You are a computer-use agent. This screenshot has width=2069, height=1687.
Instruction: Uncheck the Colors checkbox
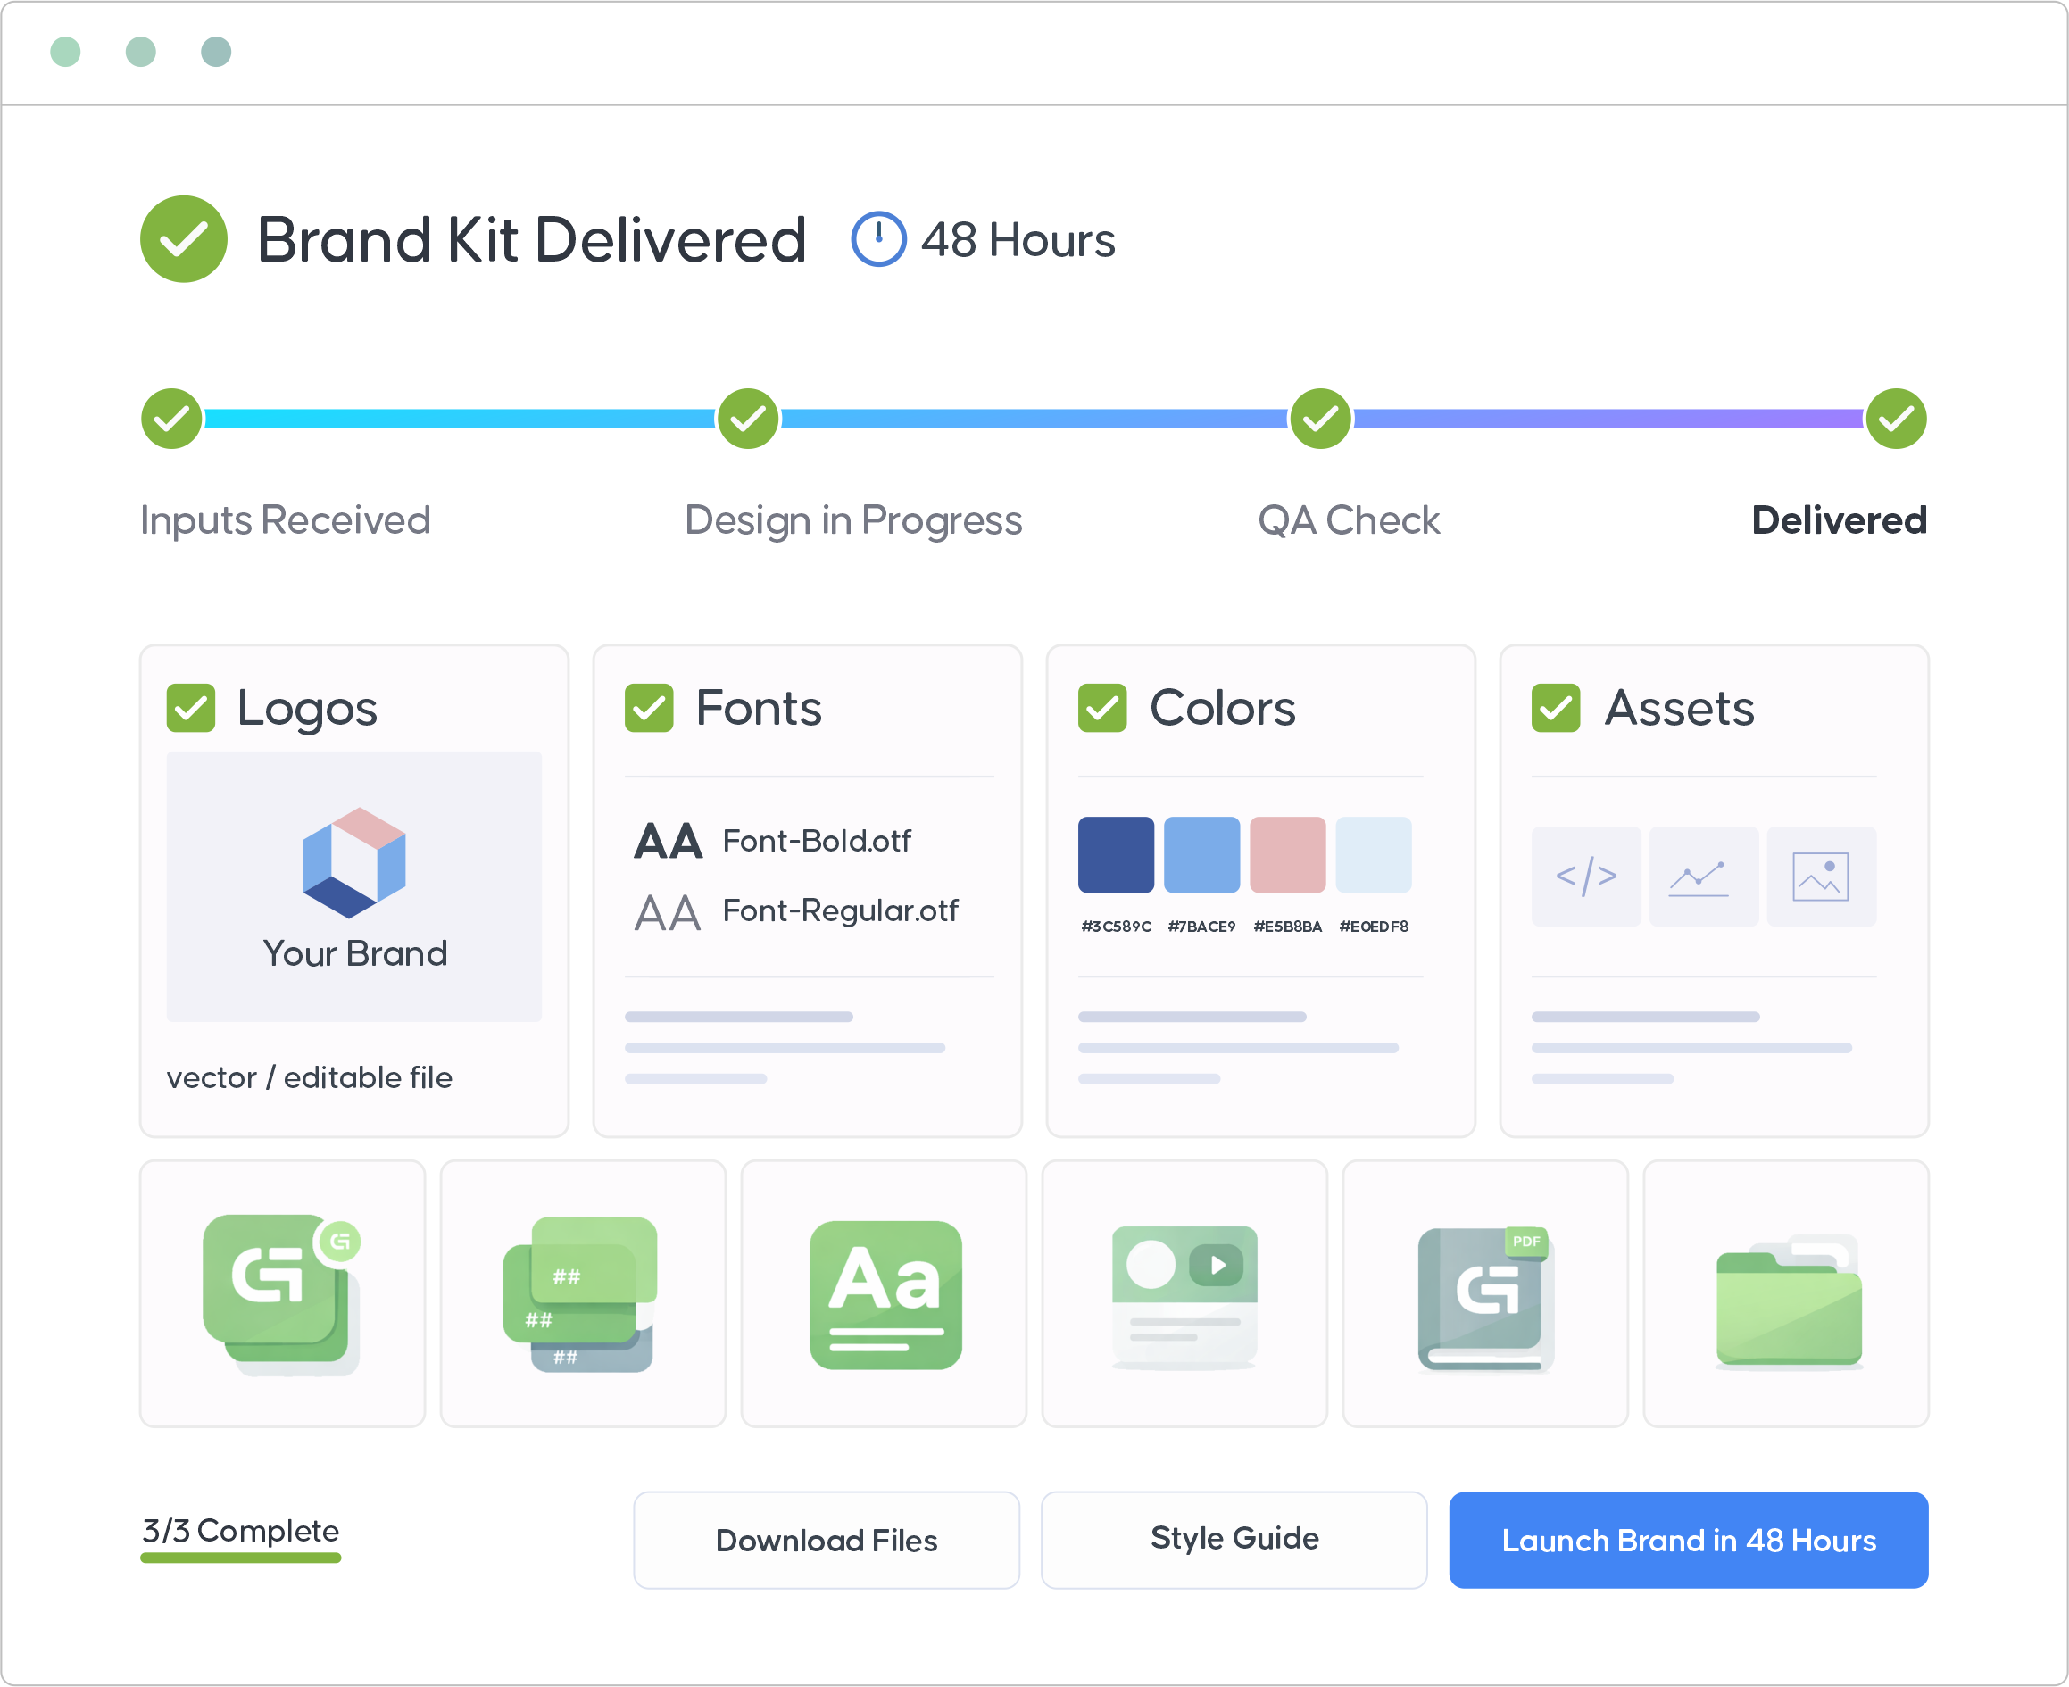coord(1102,708)
